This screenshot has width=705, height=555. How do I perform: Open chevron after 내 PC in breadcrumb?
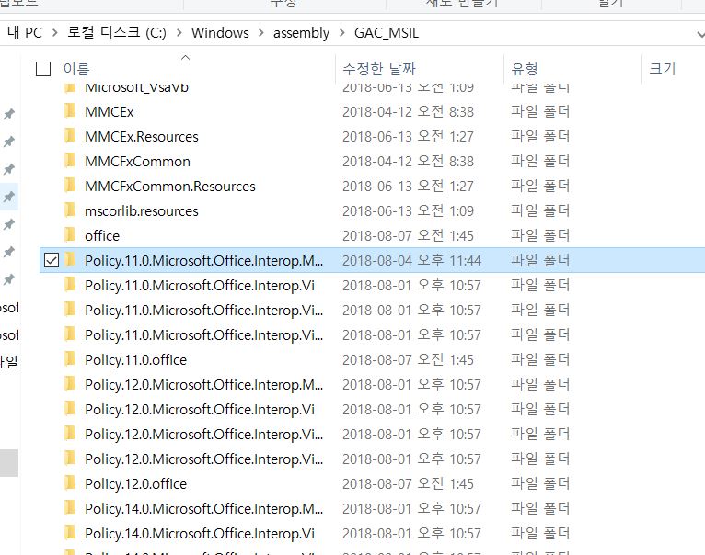point(55,33)
